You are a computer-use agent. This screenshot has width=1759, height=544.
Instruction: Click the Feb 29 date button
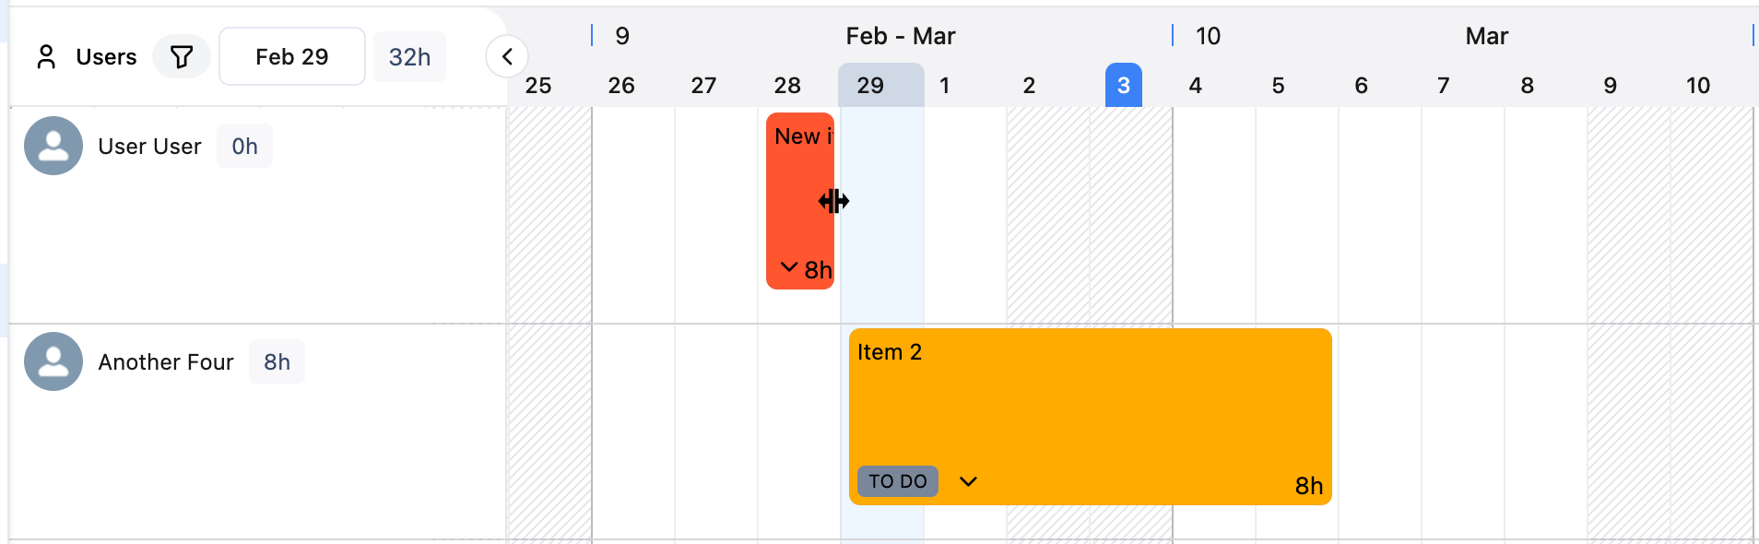point(291,57)
